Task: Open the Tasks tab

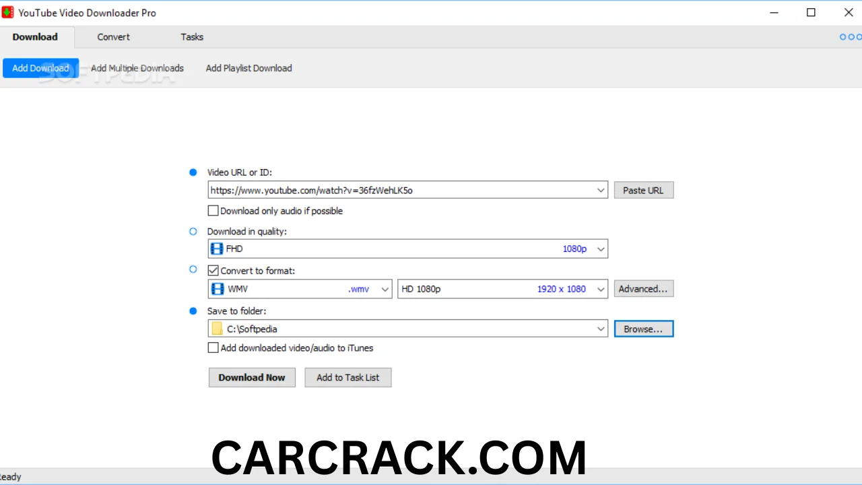Action: 192,37
